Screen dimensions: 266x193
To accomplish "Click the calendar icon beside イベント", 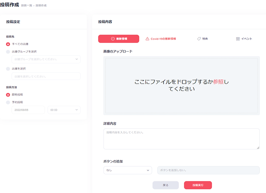I will click(x=238, y=39).
